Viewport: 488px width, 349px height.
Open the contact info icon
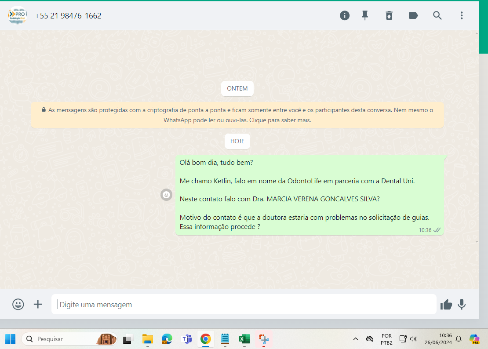[345, 16]
